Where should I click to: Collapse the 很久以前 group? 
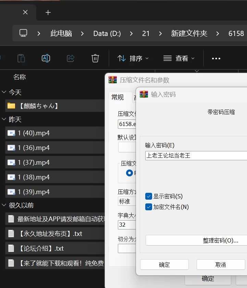click(x=4, y=205)
